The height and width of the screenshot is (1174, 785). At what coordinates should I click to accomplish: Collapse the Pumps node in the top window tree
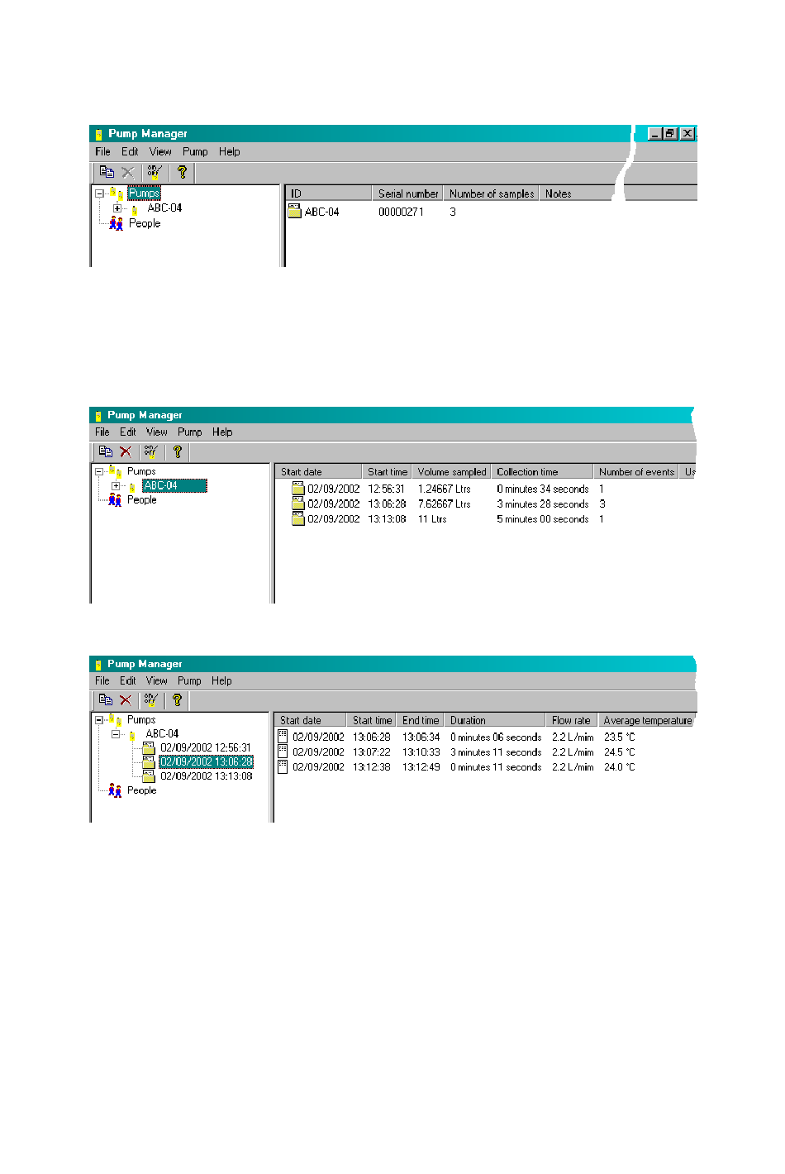coord(99,193)
